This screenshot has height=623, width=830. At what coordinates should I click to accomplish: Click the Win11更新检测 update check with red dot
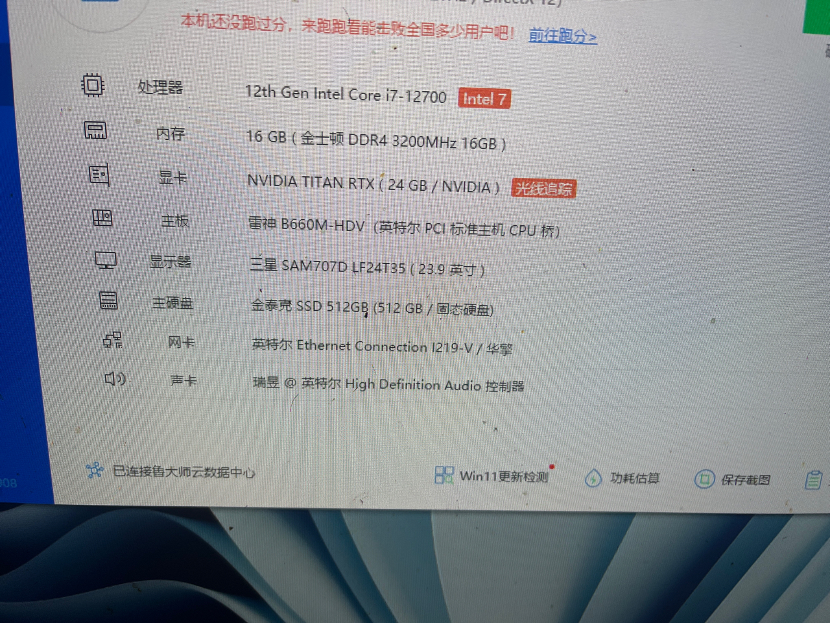click(x=504, y=476)
